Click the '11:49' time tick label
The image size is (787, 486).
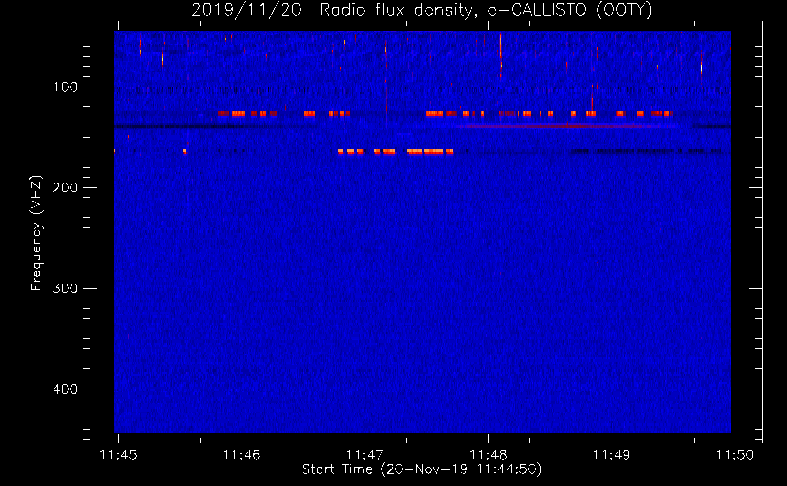coord(612,455)
